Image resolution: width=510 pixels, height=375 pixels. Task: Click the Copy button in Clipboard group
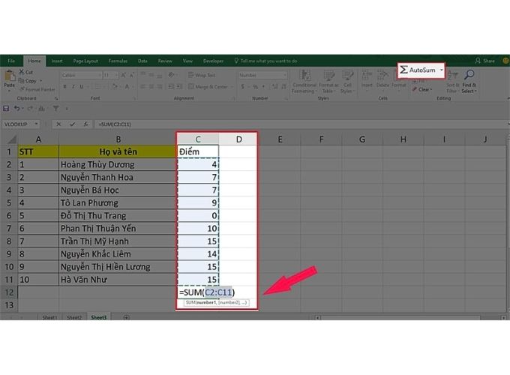27,81
